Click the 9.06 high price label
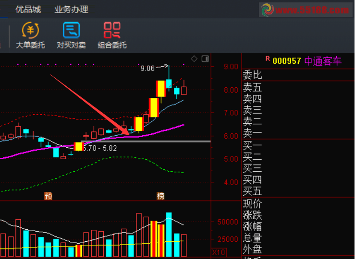Screen dimensions: 355x259 pos(147,69)
